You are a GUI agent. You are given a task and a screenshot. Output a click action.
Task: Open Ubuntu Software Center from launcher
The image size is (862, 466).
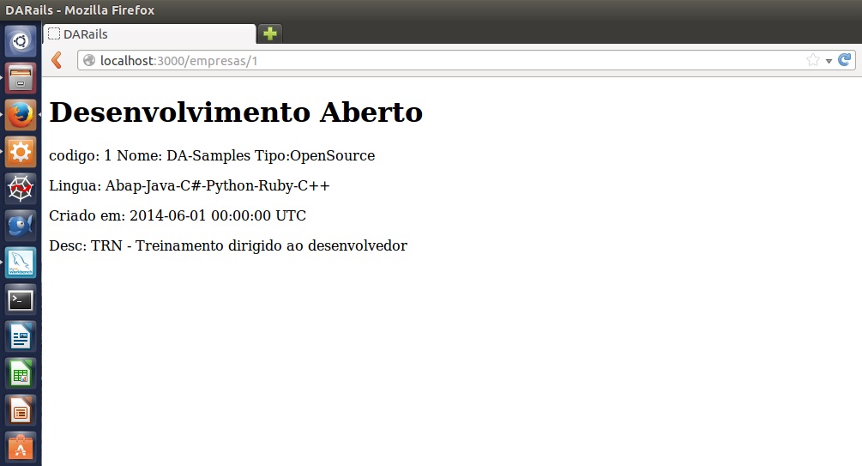point(21,447)
